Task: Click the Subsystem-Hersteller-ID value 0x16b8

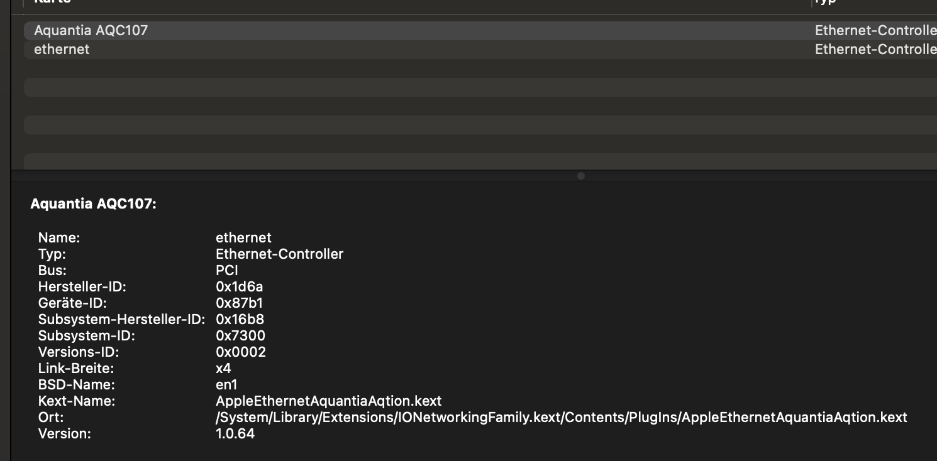Action: pyautogui.click(x=240, y=319)
